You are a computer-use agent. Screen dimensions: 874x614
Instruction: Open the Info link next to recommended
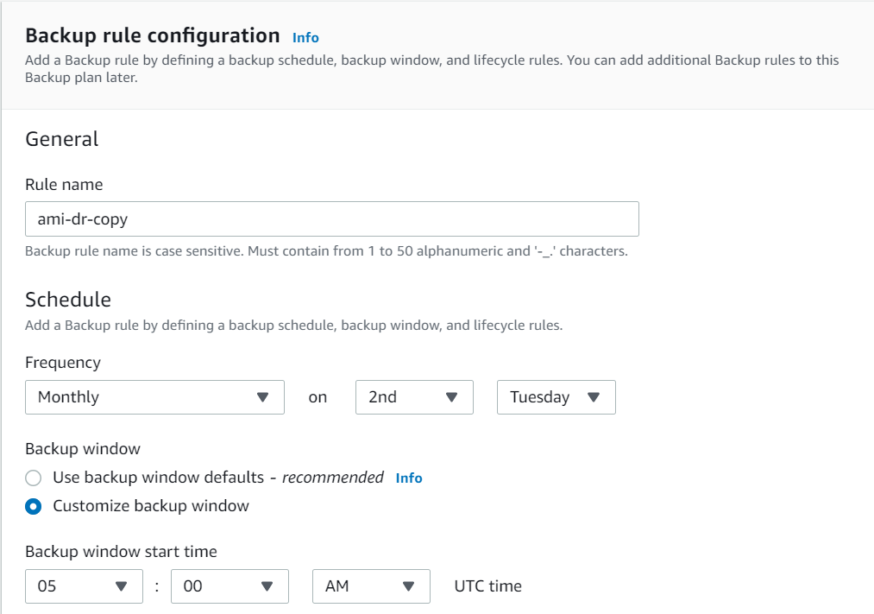(409, 478)
